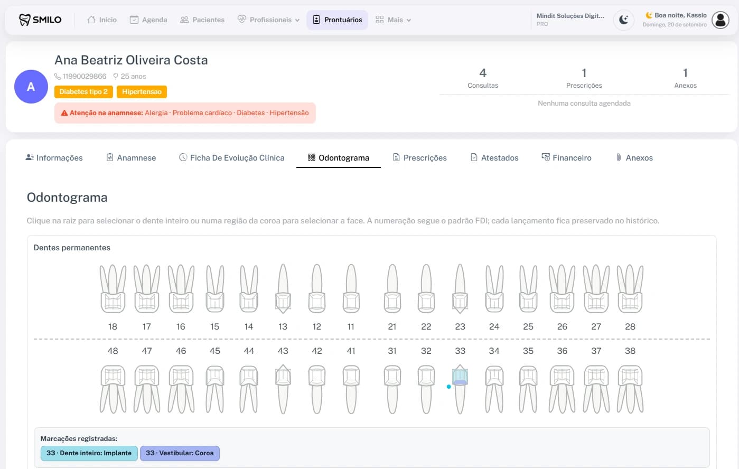Click Mindit Soluções Digit... PRO account label
This screenshot has width=739, height=469.
(x=570, y=20)
